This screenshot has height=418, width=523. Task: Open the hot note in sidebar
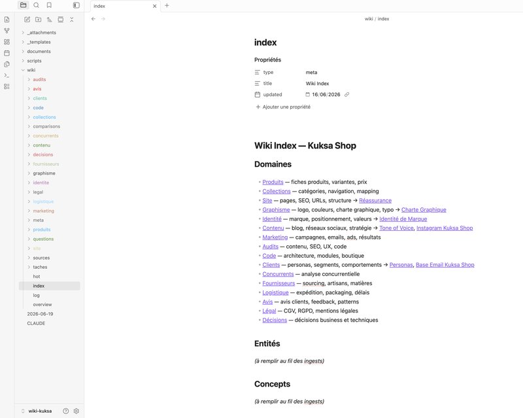[x=37, y=277]
